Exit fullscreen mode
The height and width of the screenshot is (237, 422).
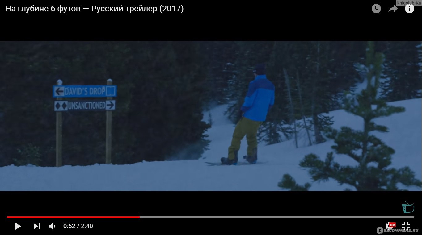click(x=406, y=226)
